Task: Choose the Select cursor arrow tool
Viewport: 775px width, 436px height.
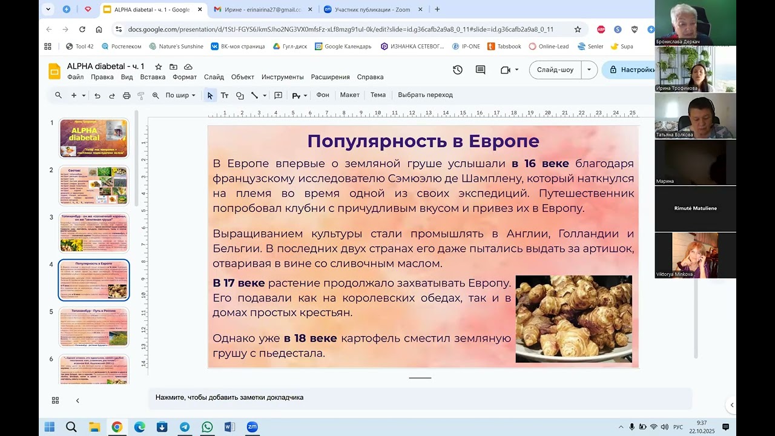Action: click(210, 96)
